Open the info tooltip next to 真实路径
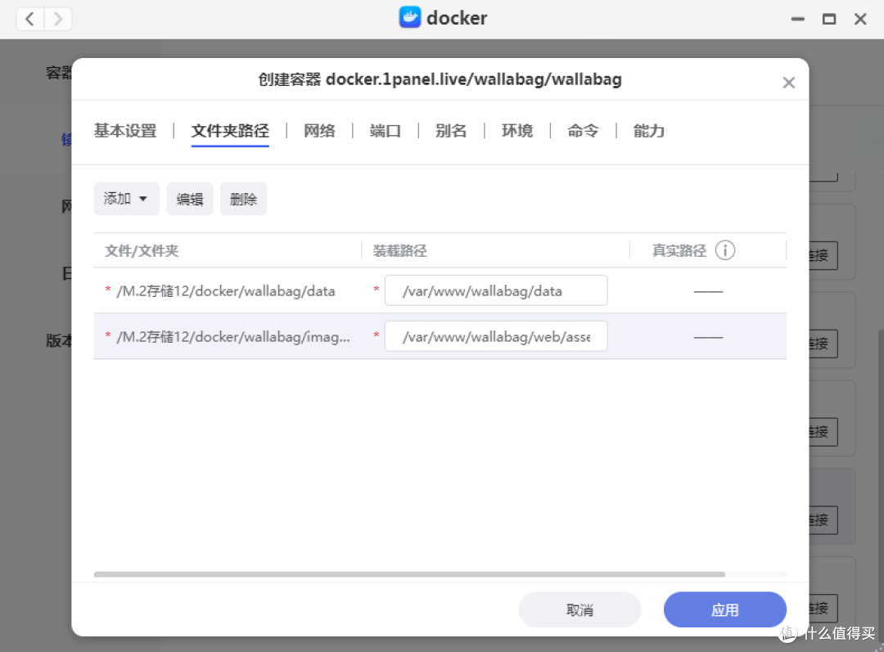Screen dimensions: 884x652 point(725,250)
